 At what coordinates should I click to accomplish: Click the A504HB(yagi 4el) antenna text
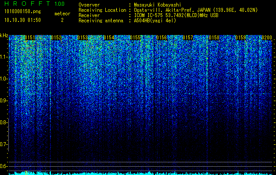pyautogui.click(x=155, y=21)
